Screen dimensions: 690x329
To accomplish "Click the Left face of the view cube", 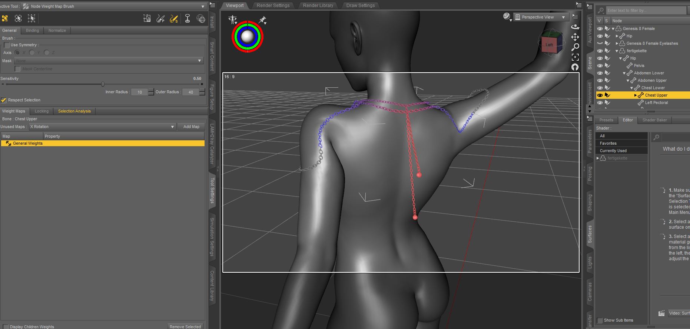I will (549, 45).
